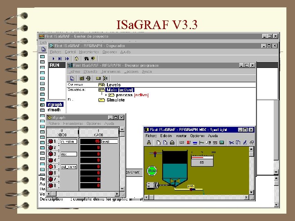Select the Levels program at the top
Screen dimensions: 295x221
point(113,85)
